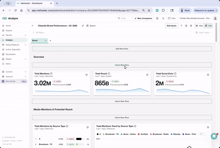The width and height of the screenshot is (220, 148).
Task: Toggle Broadcast - Radio series in legend
Action: (159, 134)
